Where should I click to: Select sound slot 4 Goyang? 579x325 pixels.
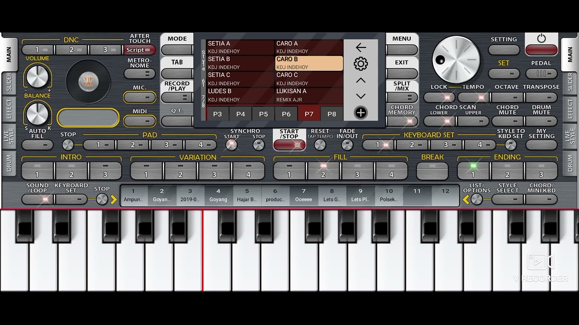(218, 195)
